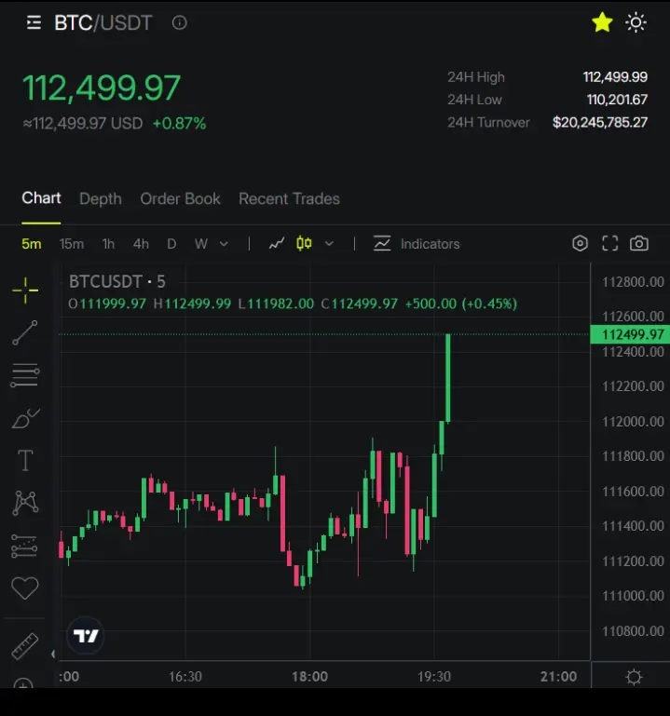The height and width of the screenshot is (716, 670).
Task: Open the Order Book tab
Action: point(180,198)
